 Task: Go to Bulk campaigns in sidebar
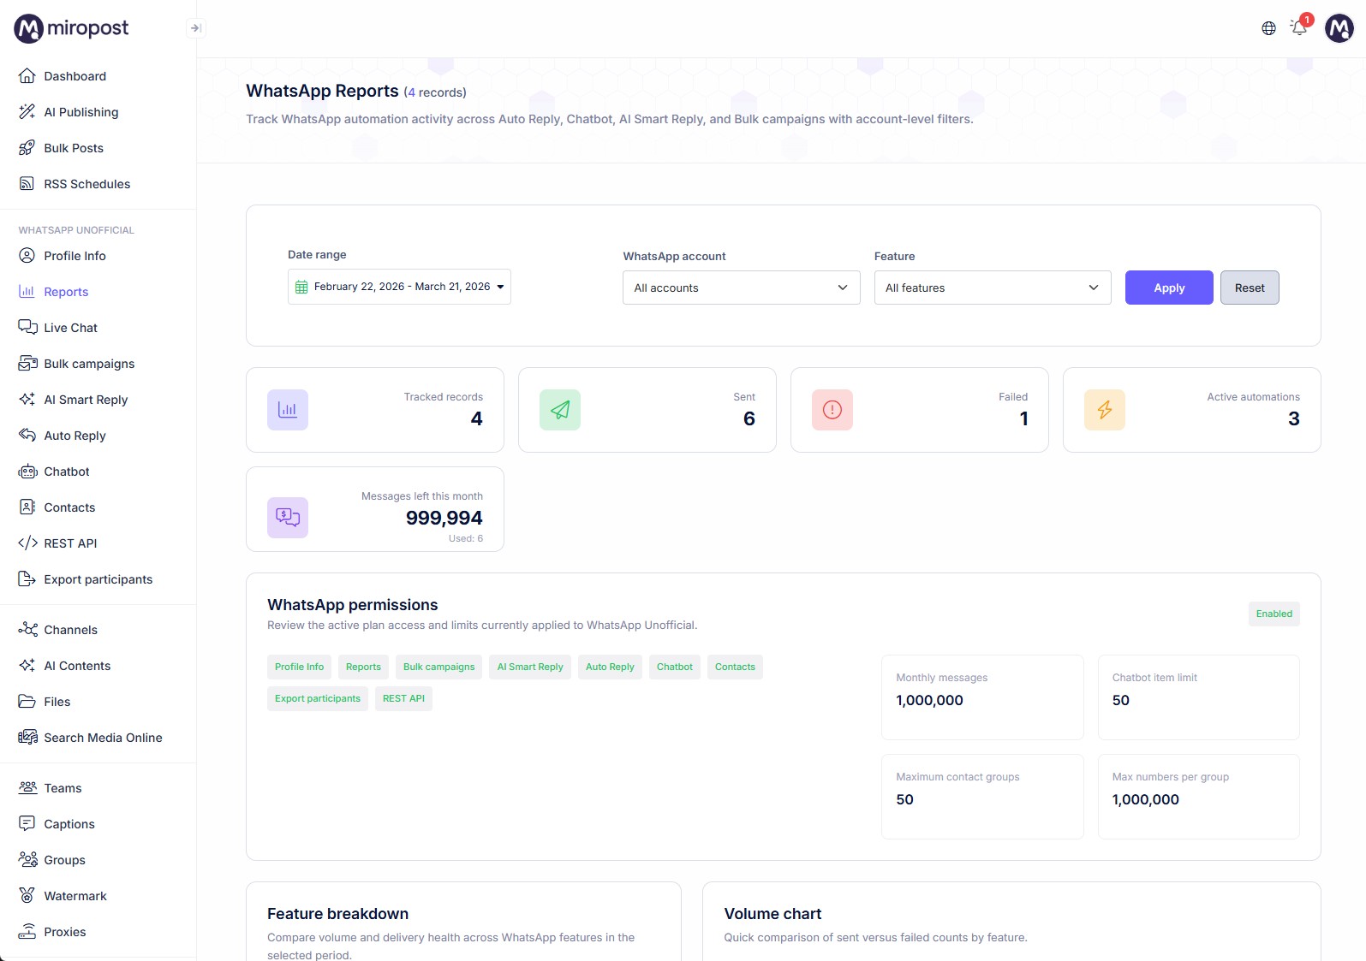pos(89,364)
